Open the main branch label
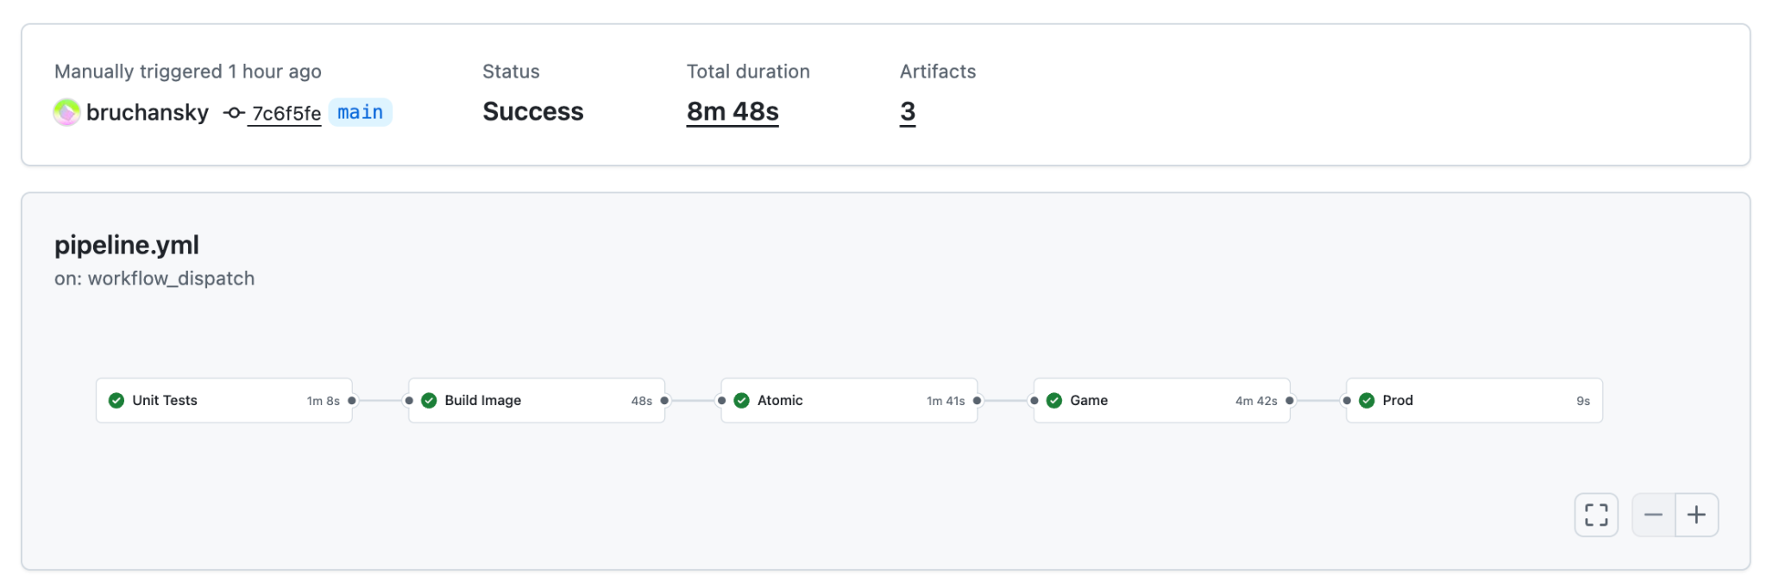This screenshot has width=1767, height=587. point(360,113)
